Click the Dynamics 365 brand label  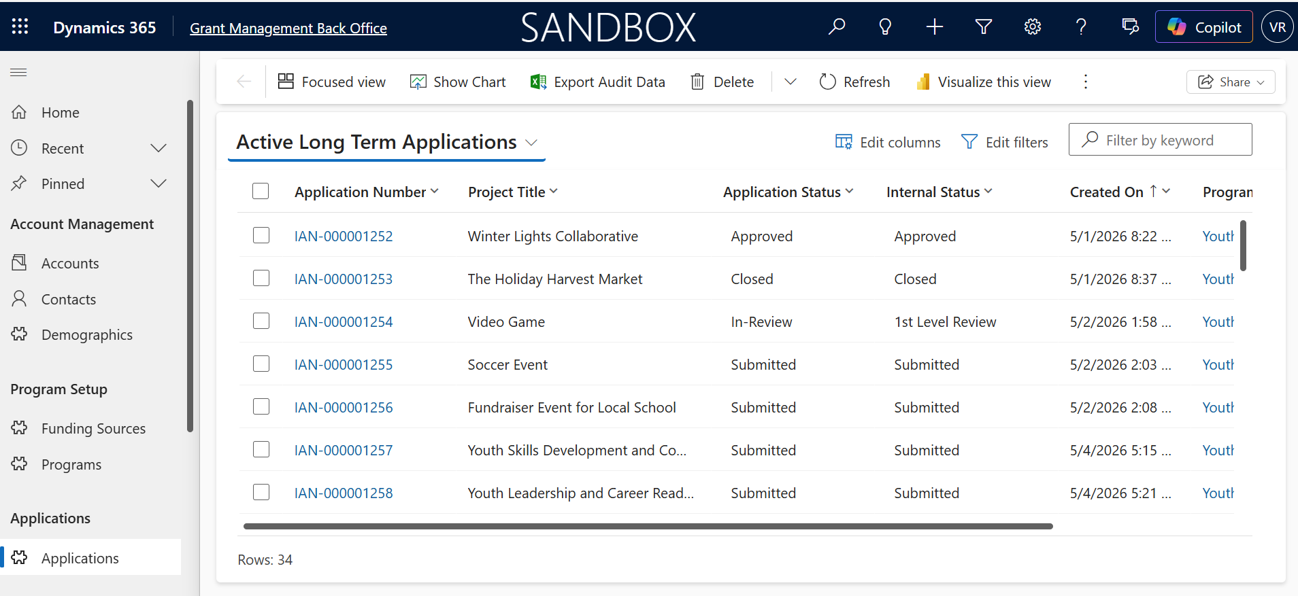(x=104, y=27)
